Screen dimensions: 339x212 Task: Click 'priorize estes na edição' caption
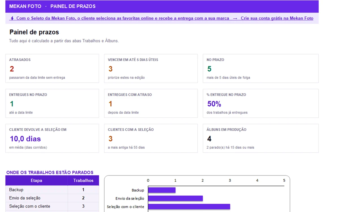[x=126, y=78]
